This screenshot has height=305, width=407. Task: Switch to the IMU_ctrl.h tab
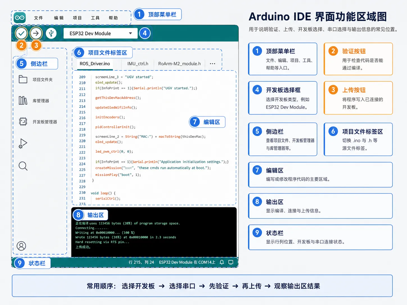point(138,64)
